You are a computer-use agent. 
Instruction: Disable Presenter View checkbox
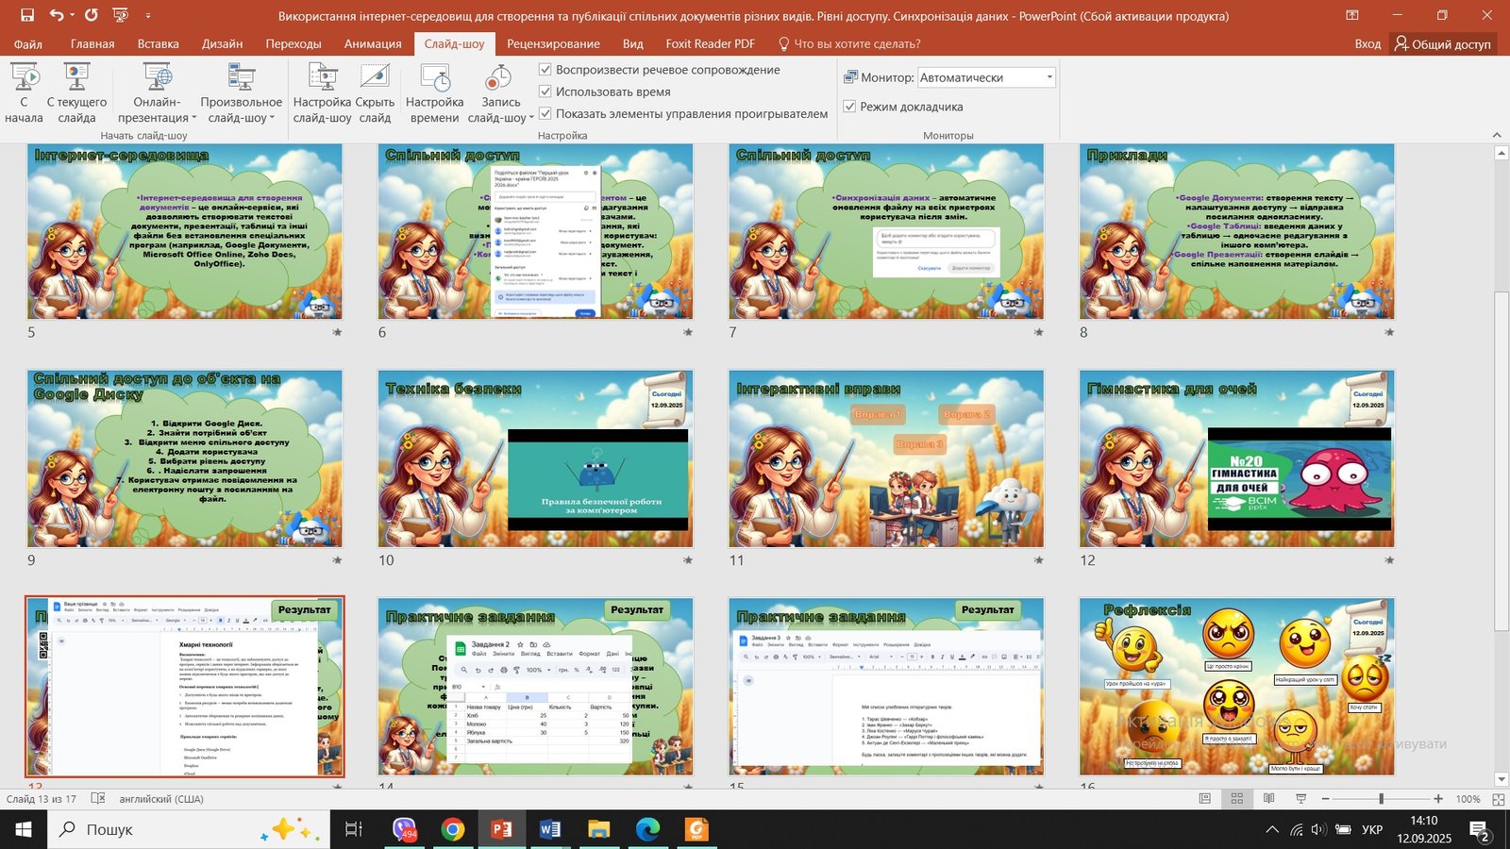coord(849,107)
